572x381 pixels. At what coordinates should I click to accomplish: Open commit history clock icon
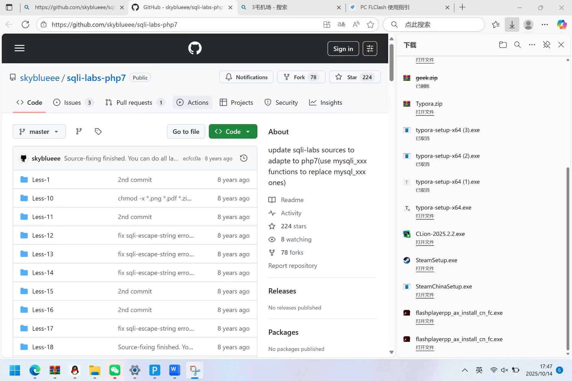[244, 158]
